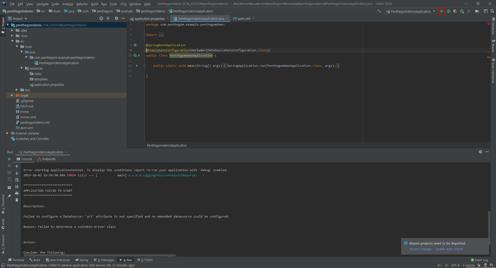Run with coverage icon in toolbar

pos(455,11)
